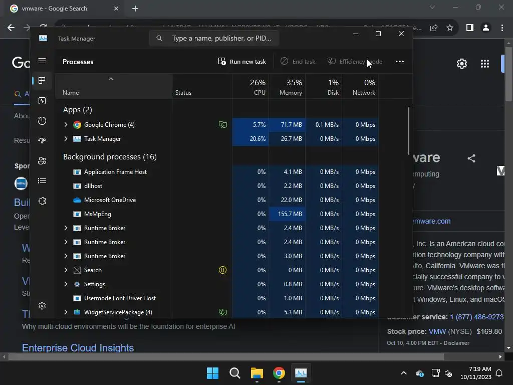Open the Task Manager hamburger navigation menu
513x385 pixels.
pyautogui.click(x=42, y=61)
